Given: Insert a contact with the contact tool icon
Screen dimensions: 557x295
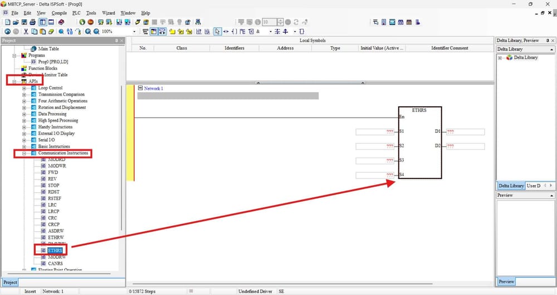Looking at the screenshot, I should (x=226, y=32).
